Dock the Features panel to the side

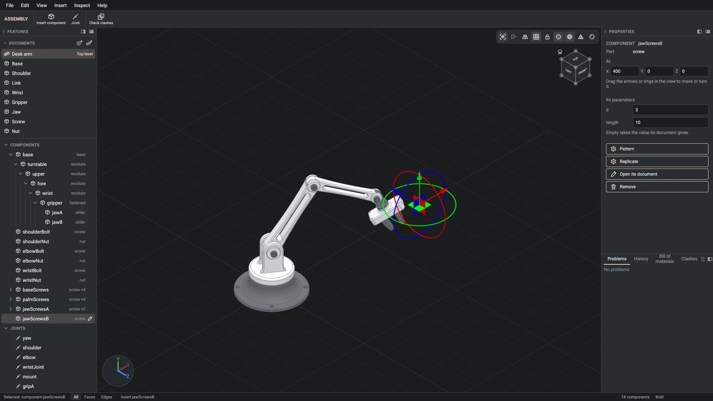(x=83, y=32)
